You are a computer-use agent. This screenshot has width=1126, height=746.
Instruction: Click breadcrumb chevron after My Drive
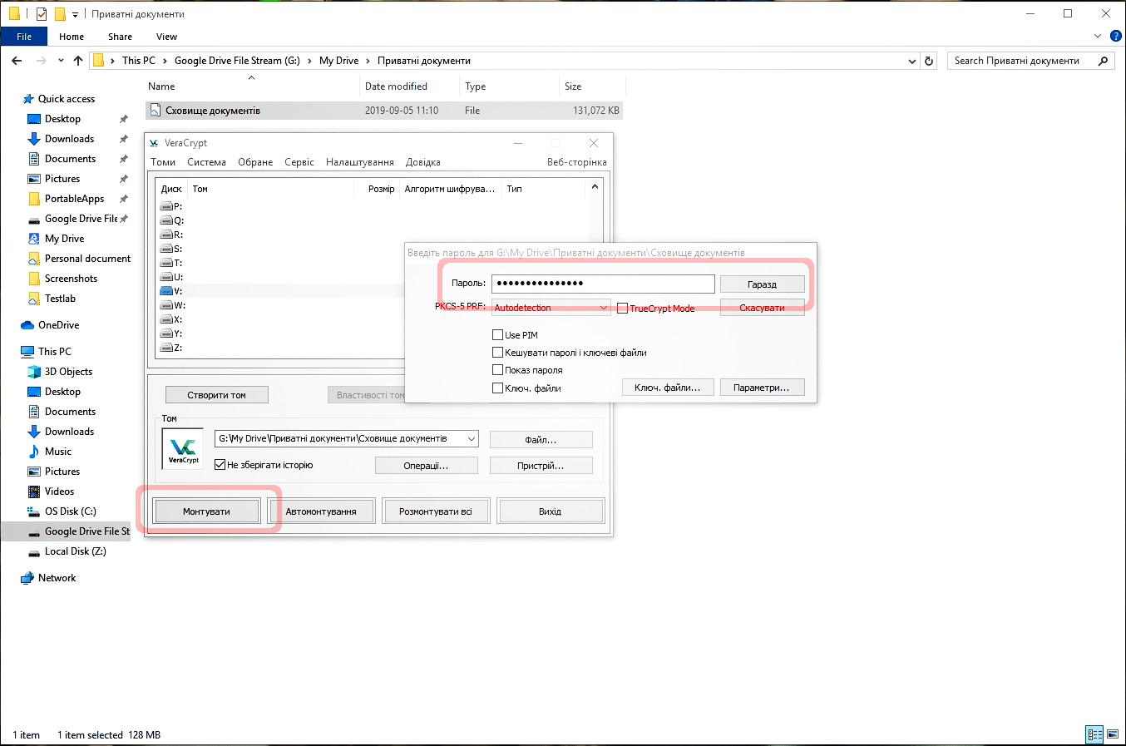coord(368,61)
